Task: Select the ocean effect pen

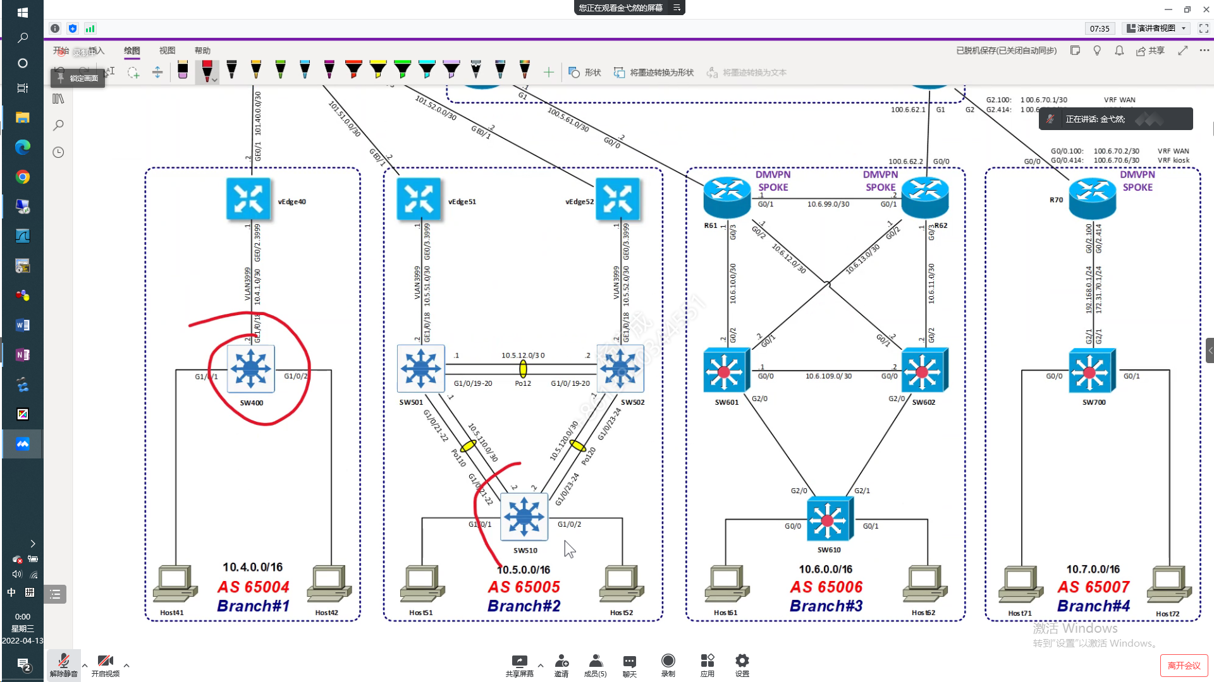Action: point(500,70)
